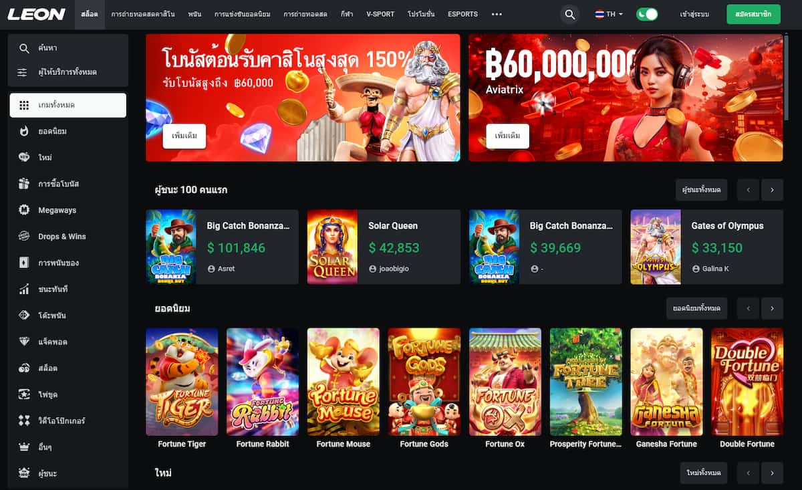Click the green registration button

753,14
